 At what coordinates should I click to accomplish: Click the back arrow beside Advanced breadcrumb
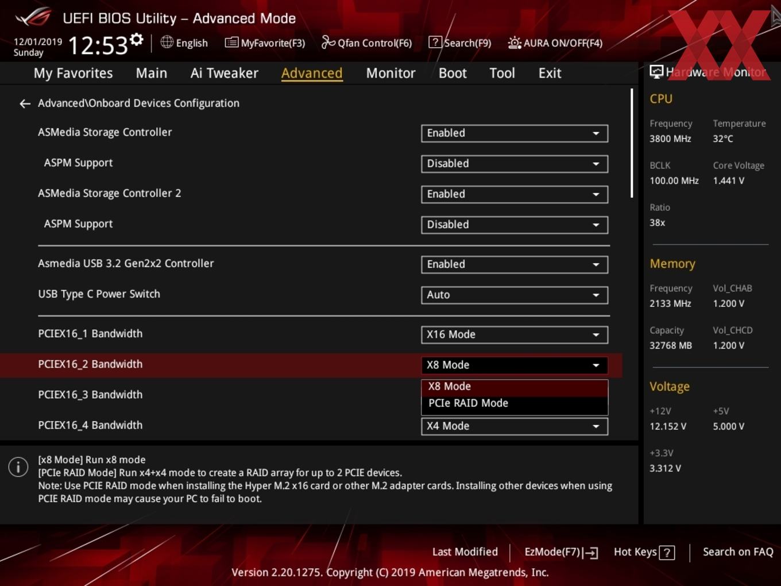pyautogui.click(x=25, y=103)
